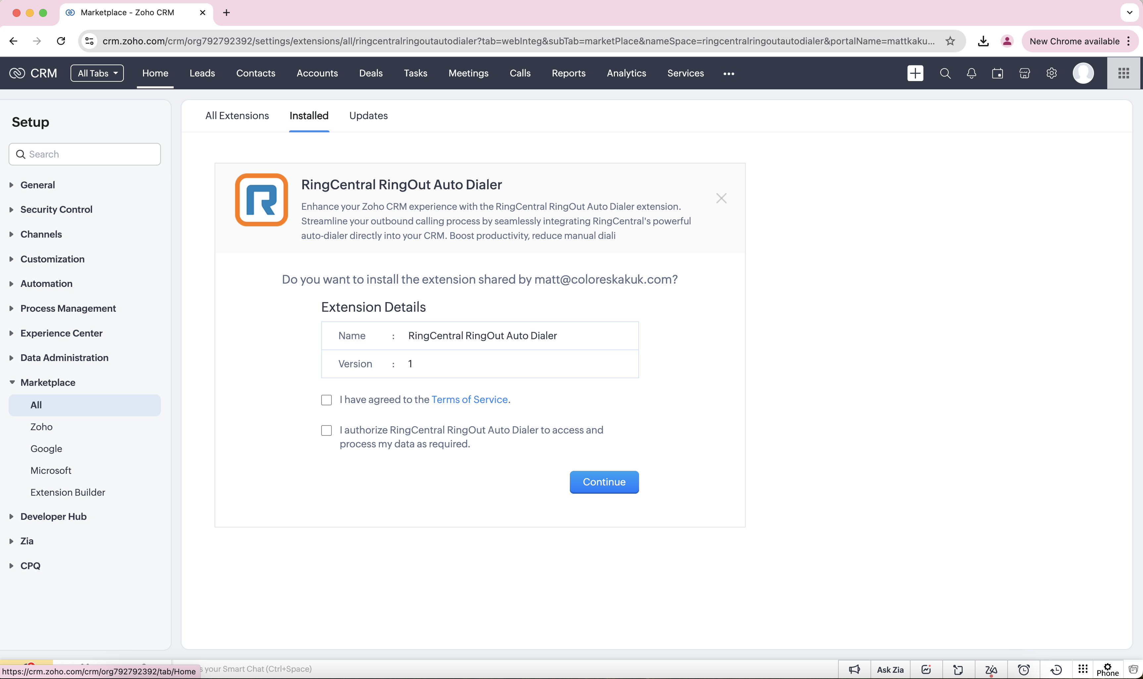Viewport: 1143px width, 679px height.
Task: Open Chrome downloads icon
Action: pos(983,41)
